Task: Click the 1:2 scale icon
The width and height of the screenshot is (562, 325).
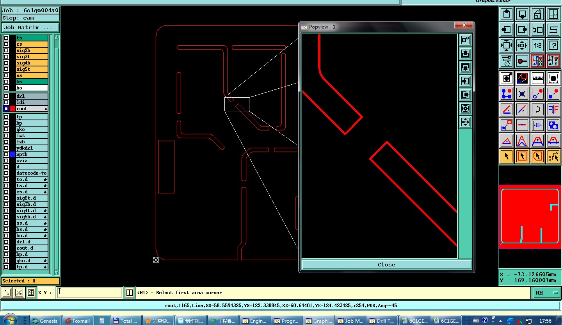Action: [x=538, y=45]
